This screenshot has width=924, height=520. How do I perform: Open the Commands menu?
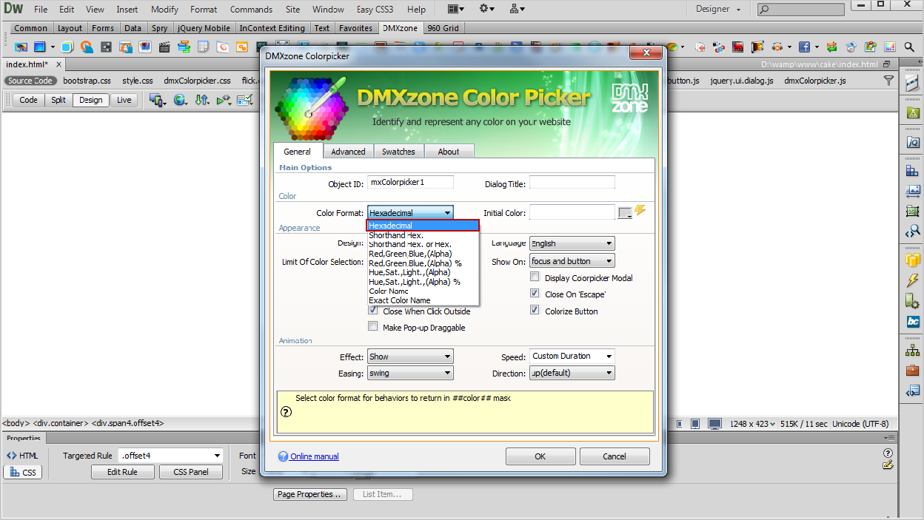(x=251, y=10)
